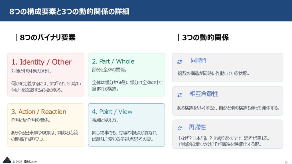Click the page number 6
This screenshot has height=164, width=292.
pos(286,162)
